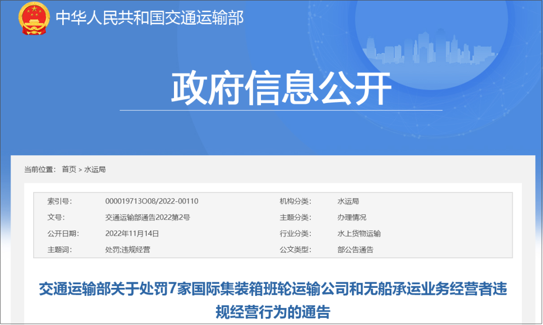Viewport: 543px width, 325px height.
Task: Click the 中华人民共和国交通运输部 site title
Action: pos(149,18)
